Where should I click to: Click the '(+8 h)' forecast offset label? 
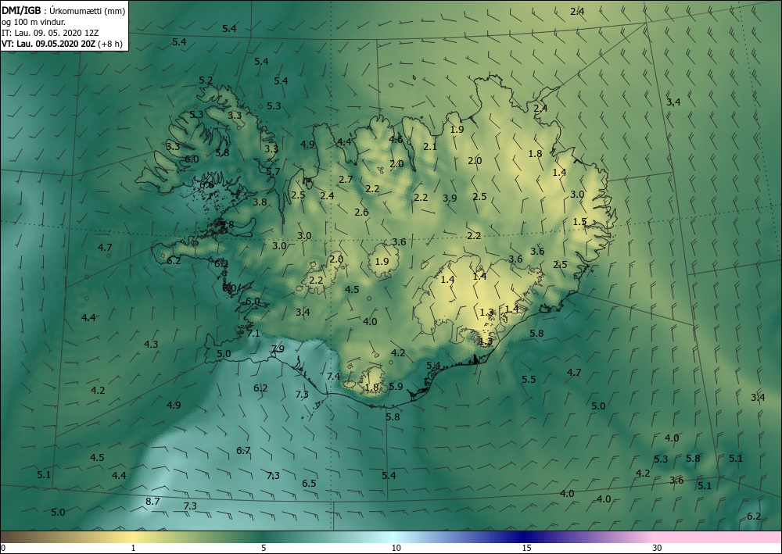[x=109, y=43]
